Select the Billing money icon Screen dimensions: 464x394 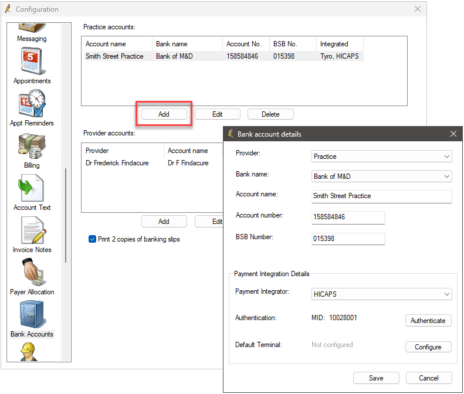coord(32,147)
